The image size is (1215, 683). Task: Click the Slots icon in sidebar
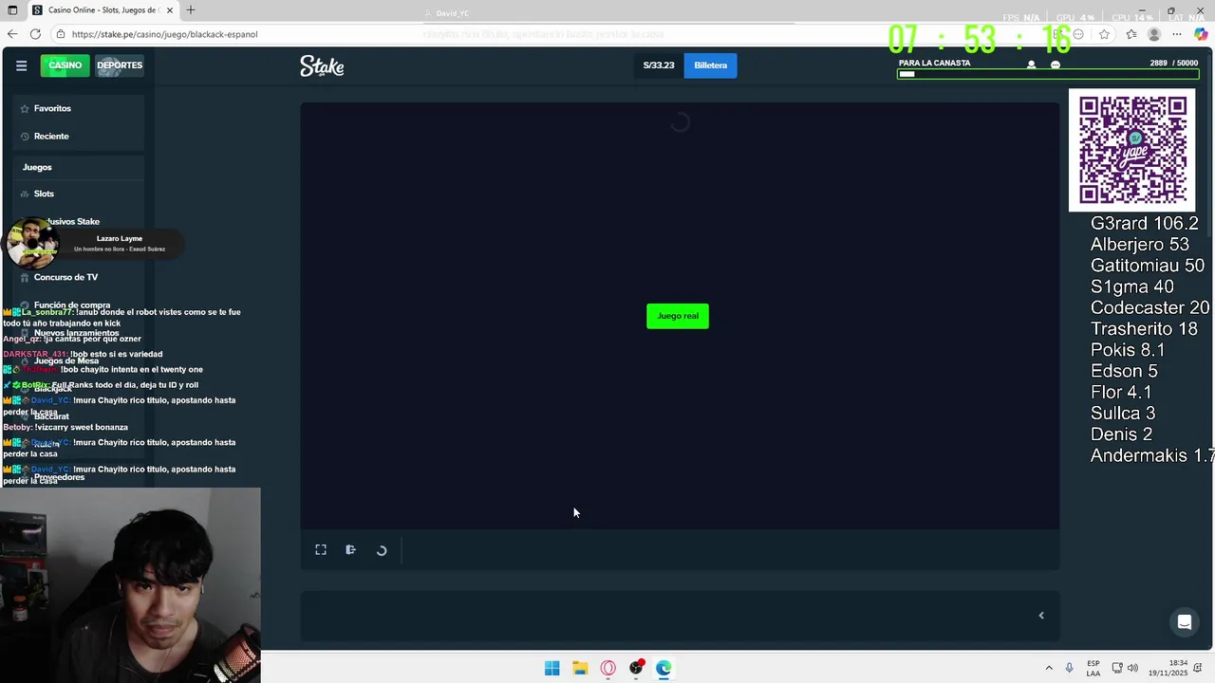25,194
